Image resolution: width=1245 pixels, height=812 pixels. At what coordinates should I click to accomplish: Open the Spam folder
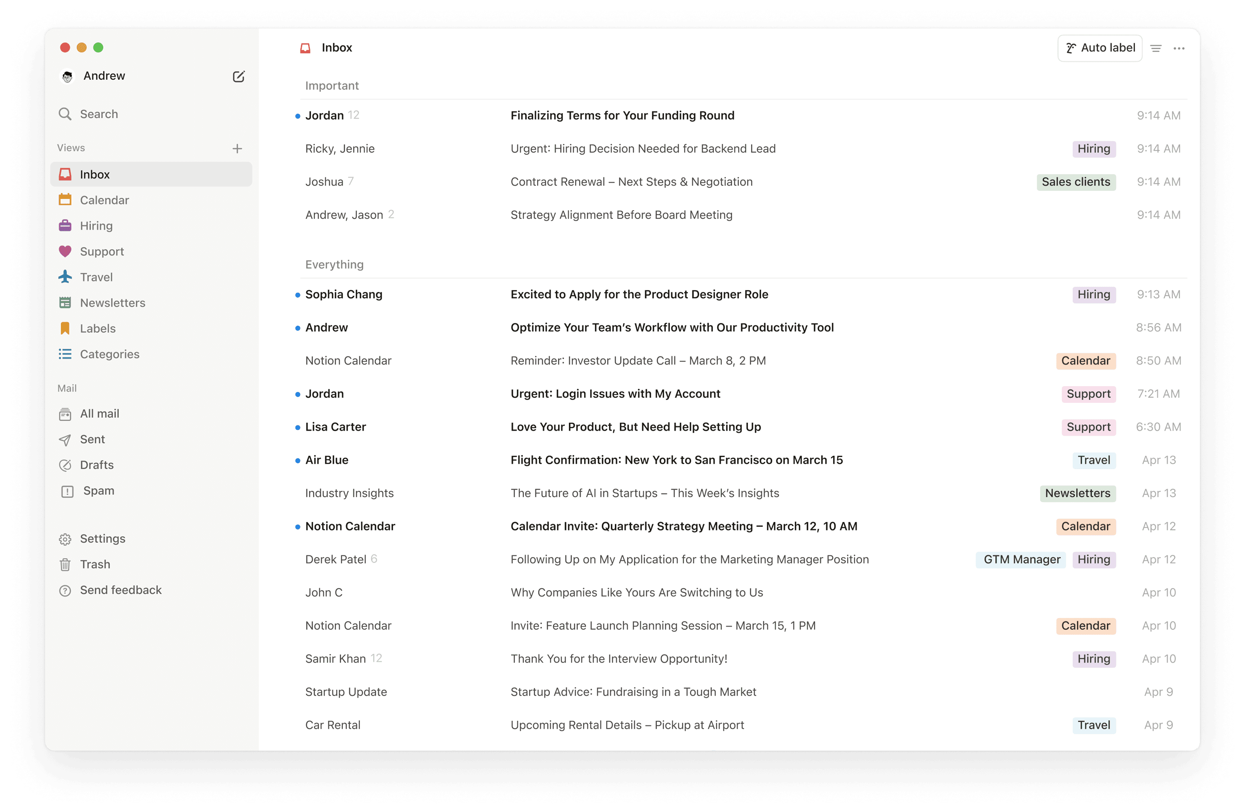pyautogui.click(x=98, y=491)
